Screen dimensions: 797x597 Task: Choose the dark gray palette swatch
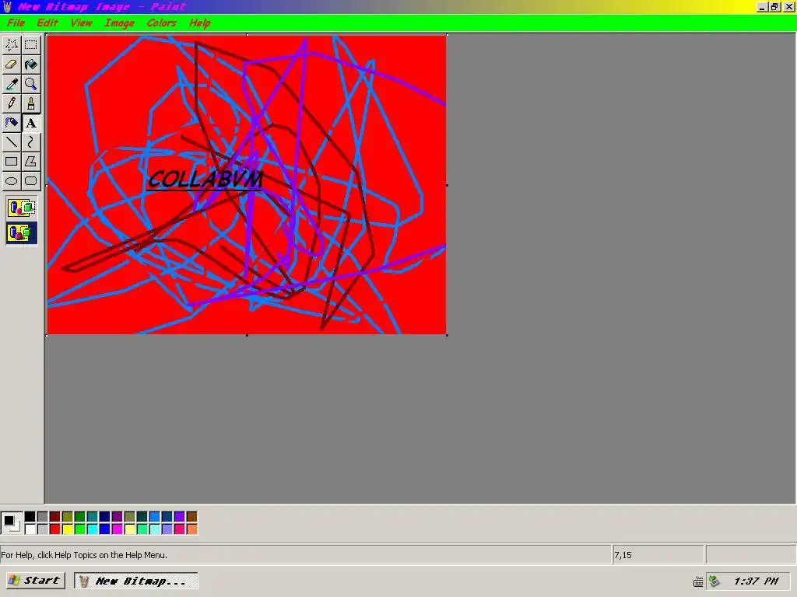tap(43, 517)
